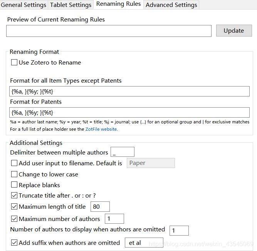Click the Format for Patents field
This screenshot has width=257, height=251.
130,112
